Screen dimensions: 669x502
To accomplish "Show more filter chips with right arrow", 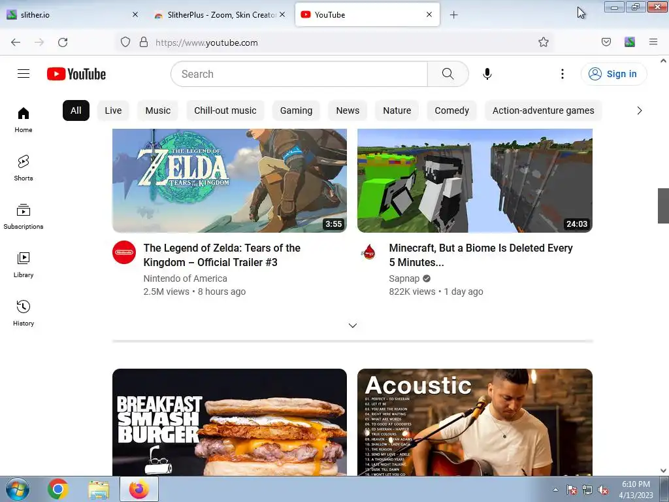I will pos(639,110).
